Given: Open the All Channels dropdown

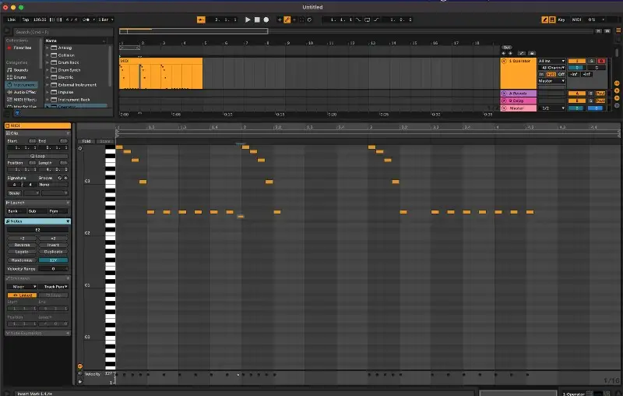Looking at the screenshot, I should pyautogui.click(x=551, y=68).
